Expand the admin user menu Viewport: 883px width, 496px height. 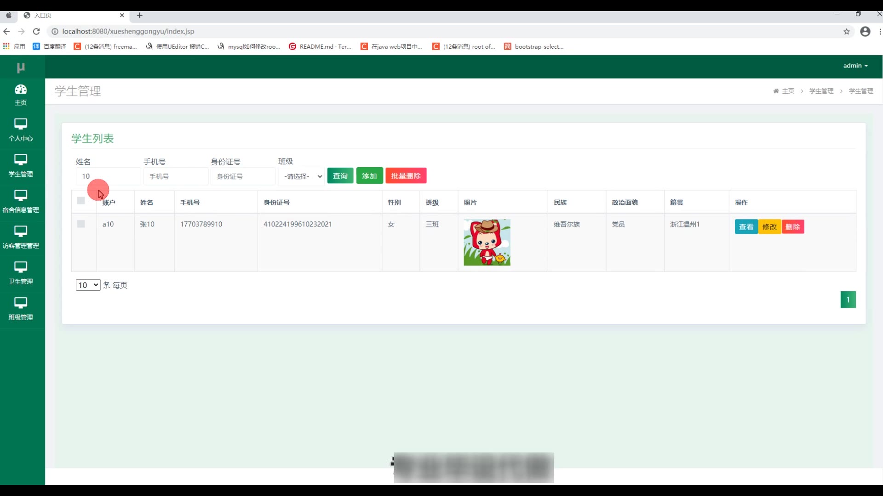[x=855, y=66]
